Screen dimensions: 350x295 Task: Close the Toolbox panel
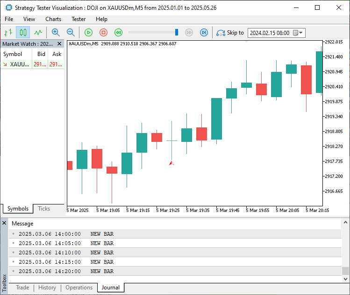pos(4,223)
